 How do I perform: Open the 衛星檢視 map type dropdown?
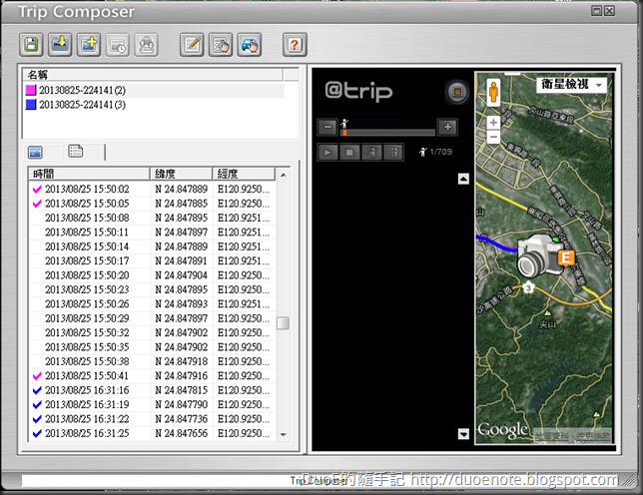click(x=571, y=85)
